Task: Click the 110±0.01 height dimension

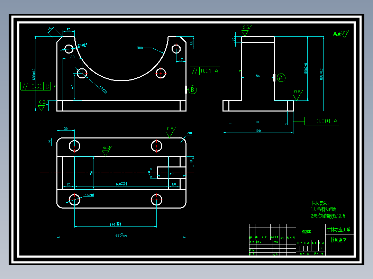Action: tap(306, 69)
